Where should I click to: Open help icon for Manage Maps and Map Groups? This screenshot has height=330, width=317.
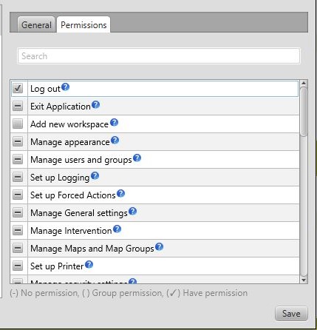[160, 246]
